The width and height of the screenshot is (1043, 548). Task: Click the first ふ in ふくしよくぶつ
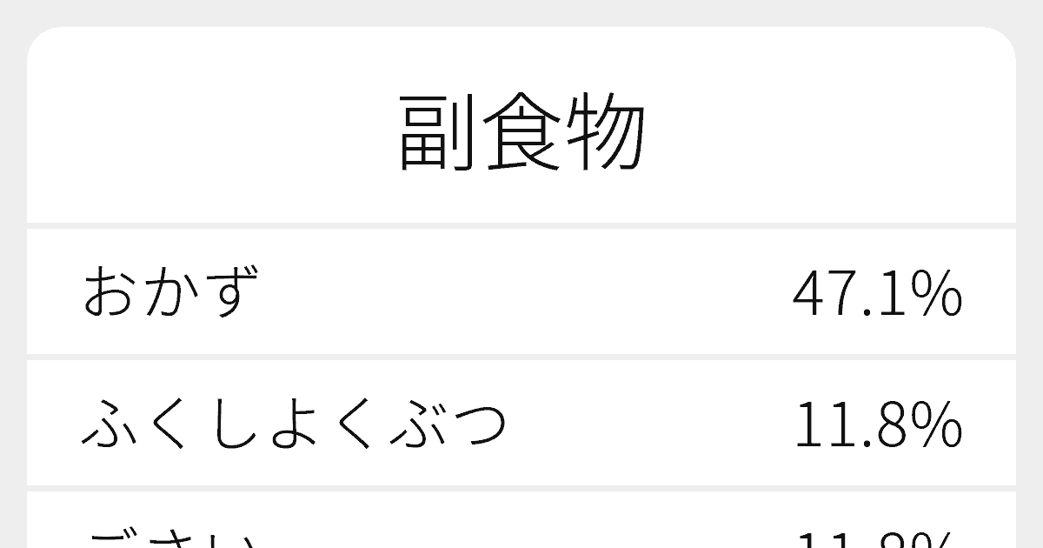pos(111,424)
